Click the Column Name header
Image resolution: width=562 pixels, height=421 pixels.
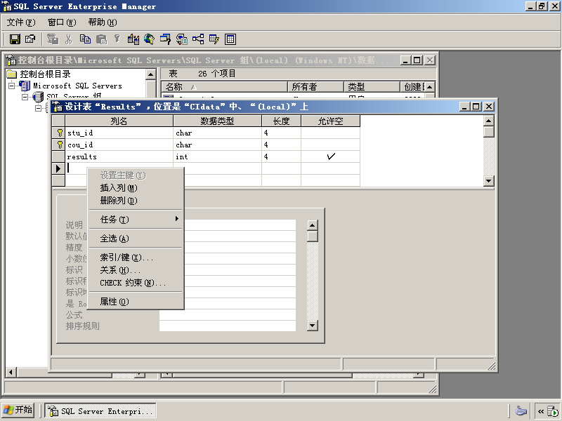(119, 121)
